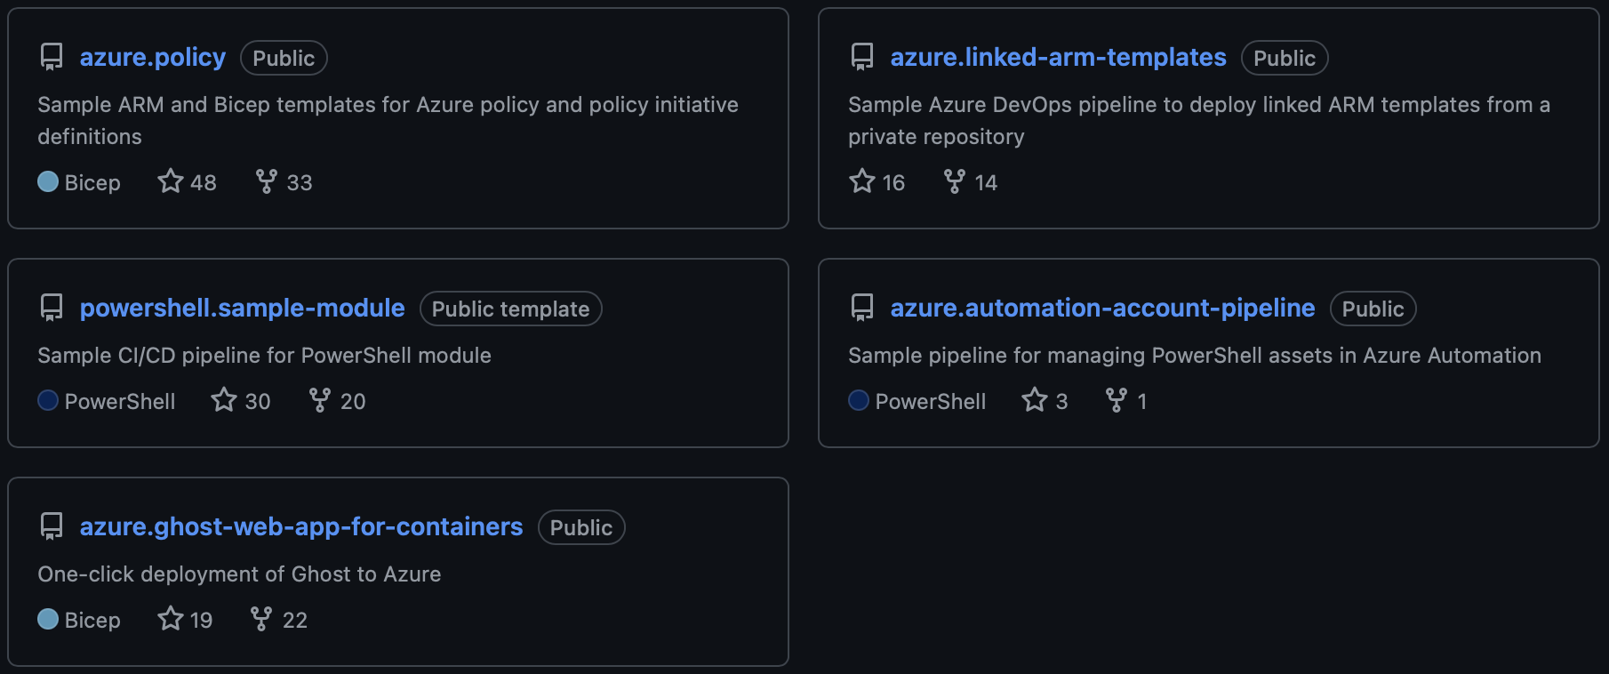Click the repo icon beside azure.automation-account-pipeline
Viewport: 1609px width, 674px height.
click(861, 308)
